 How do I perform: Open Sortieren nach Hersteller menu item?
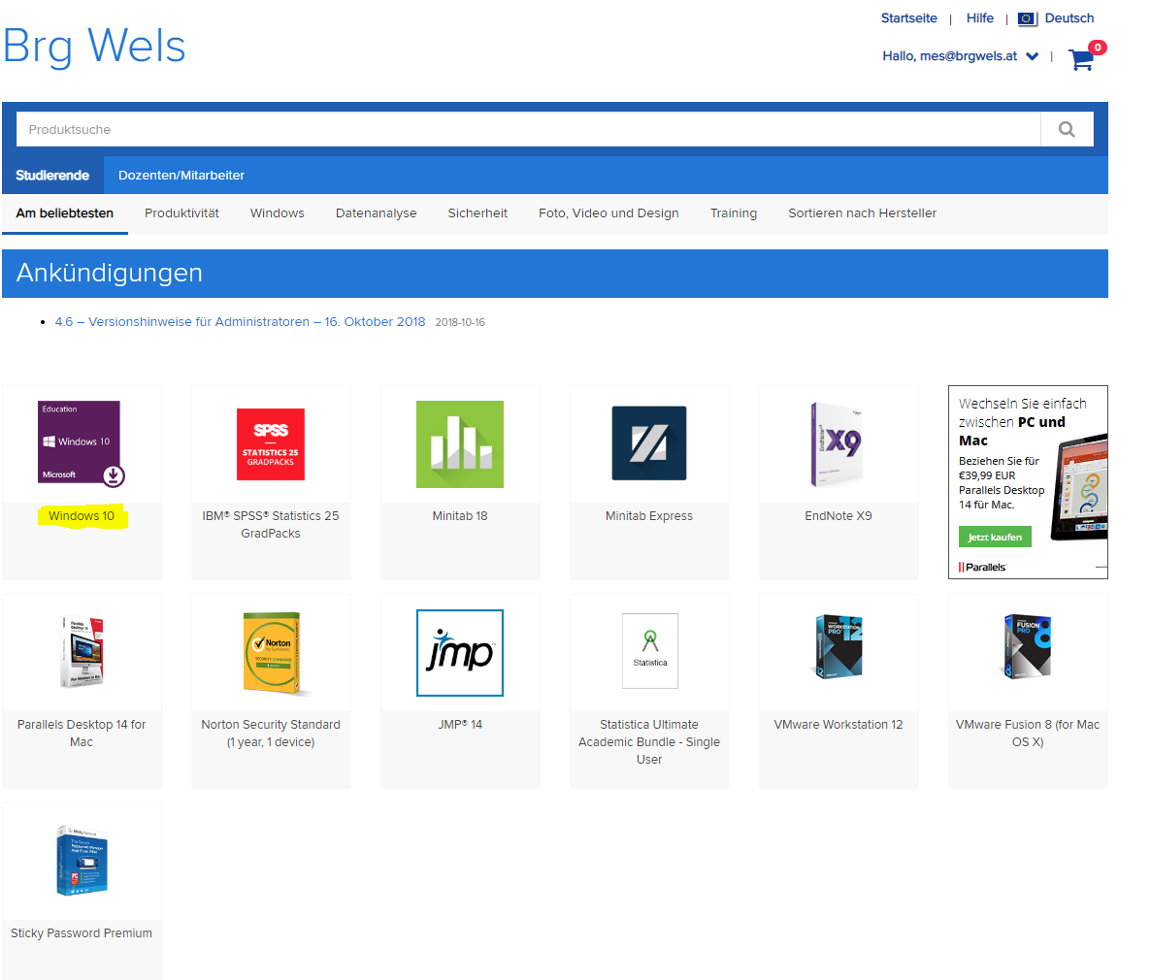862,213
